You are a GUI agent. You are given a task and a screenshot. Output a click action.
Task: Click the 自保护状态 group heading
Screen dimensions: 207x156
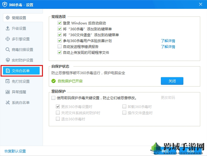click(x=60, y=66)
